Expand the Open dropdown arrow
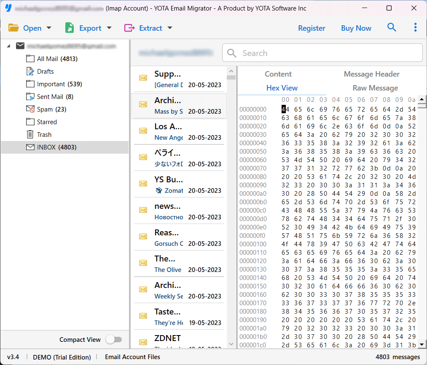The width and height of the screenshot is (427, 365). [49, 28]
